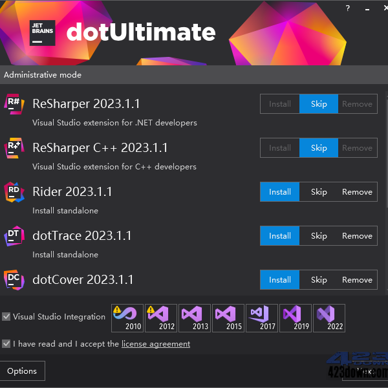
Task: Set dotCover 2023.1.1 to Remove
Action: (358, 280)
